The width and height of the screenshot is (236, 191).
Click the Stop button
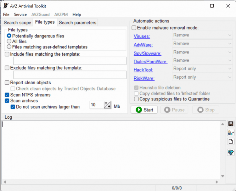(205, 110)
